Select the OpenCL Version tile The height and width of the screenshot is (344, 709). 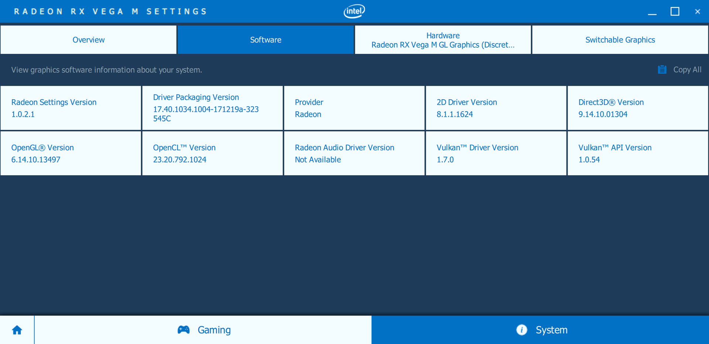coord(212,154)
